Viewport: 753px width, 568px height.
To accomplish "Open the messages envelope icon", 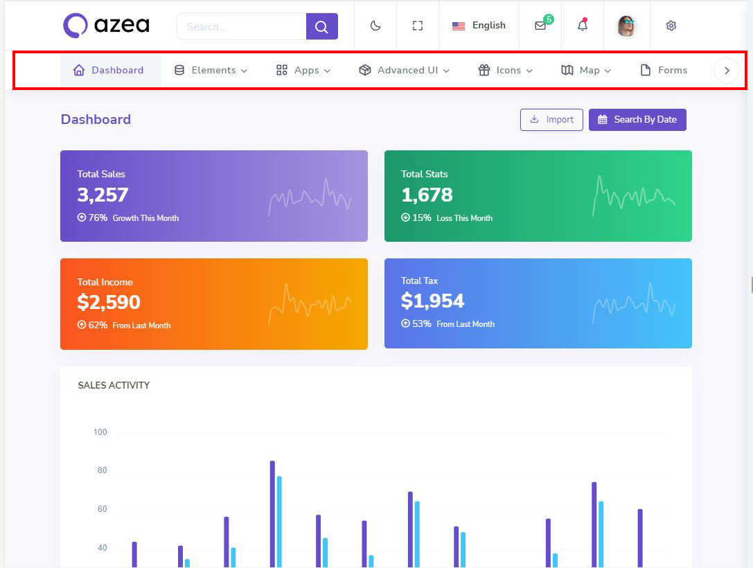I will (x=540, y=26).
